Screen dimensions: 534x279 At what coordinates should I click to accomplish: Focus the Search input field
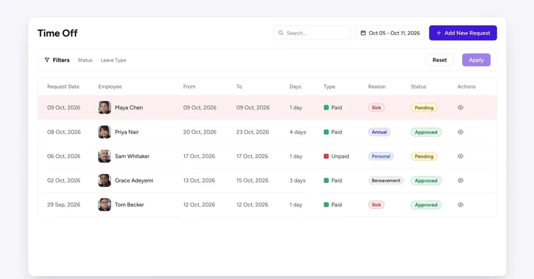click(312, 33)
